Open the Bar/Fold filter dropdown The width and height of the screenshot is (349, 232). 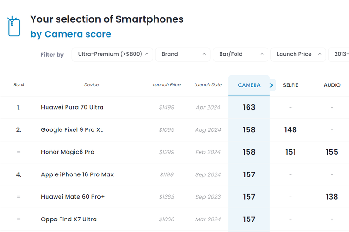[240, 54]
